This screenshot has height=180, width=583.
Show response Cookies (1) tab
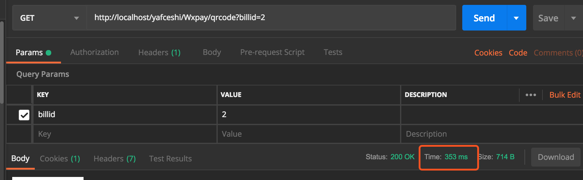point(60,159)
